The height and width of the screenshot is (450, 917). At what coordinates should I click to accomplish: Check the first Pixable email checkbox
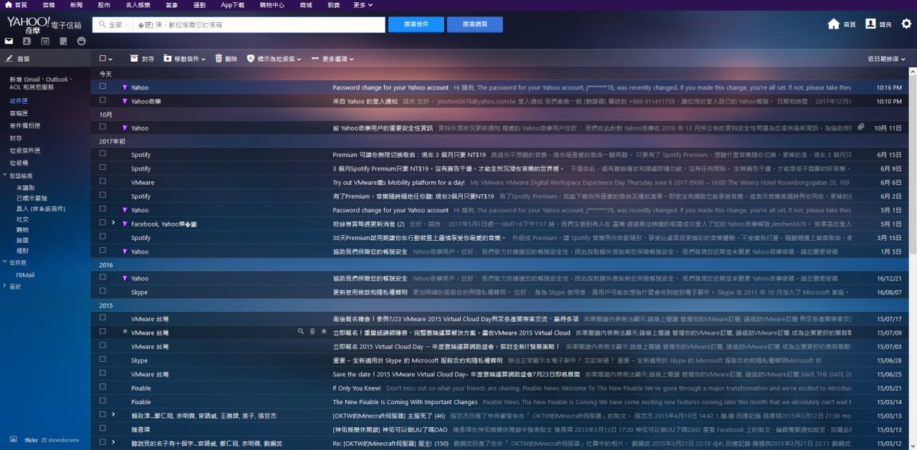pos(102,388)
